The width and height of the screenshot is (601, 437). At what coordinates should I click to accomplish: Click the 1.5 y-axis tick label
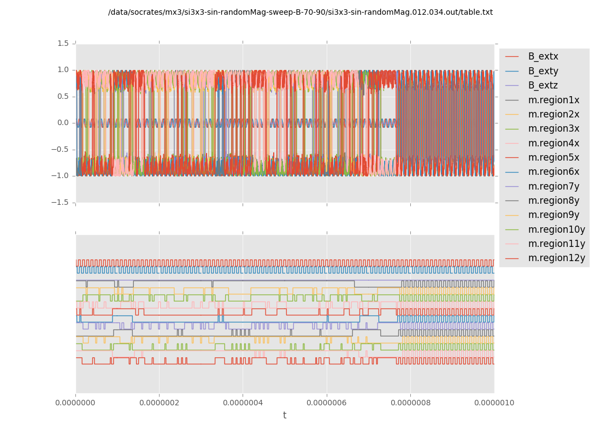[63, 43]
